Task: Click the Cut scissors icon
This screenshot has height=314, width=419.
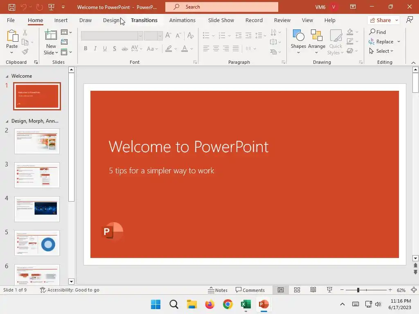Action: click(25, 33)
